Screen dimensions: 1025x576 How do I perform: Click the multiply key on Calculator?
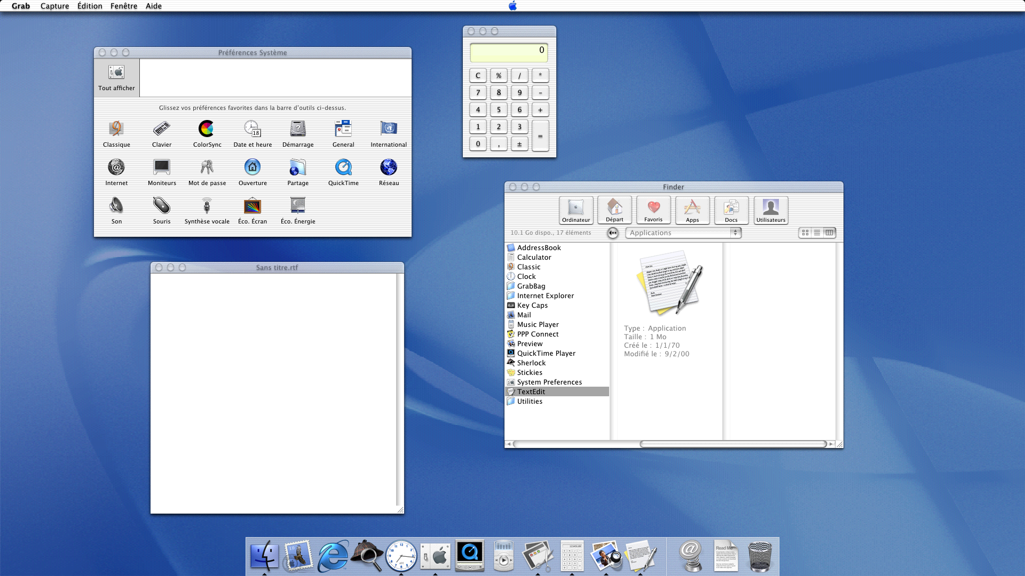click(540, 76)
